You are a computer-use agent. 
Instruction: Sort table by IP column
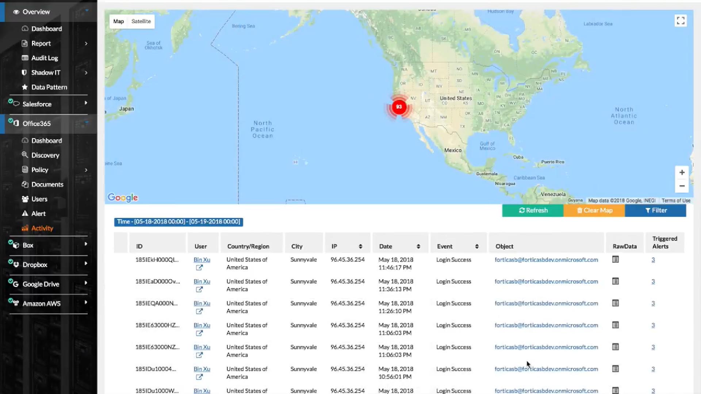(360, 247)
